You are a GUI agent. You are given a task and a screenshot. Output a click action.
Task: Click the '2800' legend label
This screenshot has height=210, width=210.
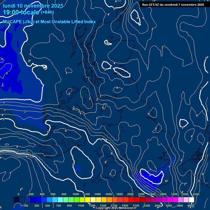coord(163,194)
